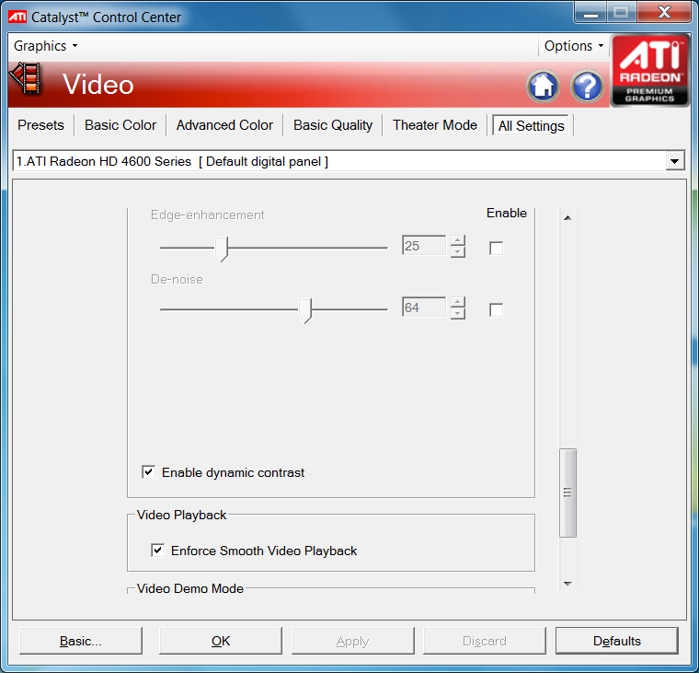699x673 pixels.
Task: Click the Apply button
Action: (352, 641)
